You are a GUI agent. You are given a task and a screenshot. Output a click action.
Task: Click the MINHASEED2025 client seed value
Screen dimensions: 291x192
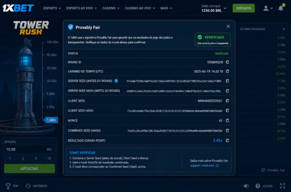coord(210,101)
